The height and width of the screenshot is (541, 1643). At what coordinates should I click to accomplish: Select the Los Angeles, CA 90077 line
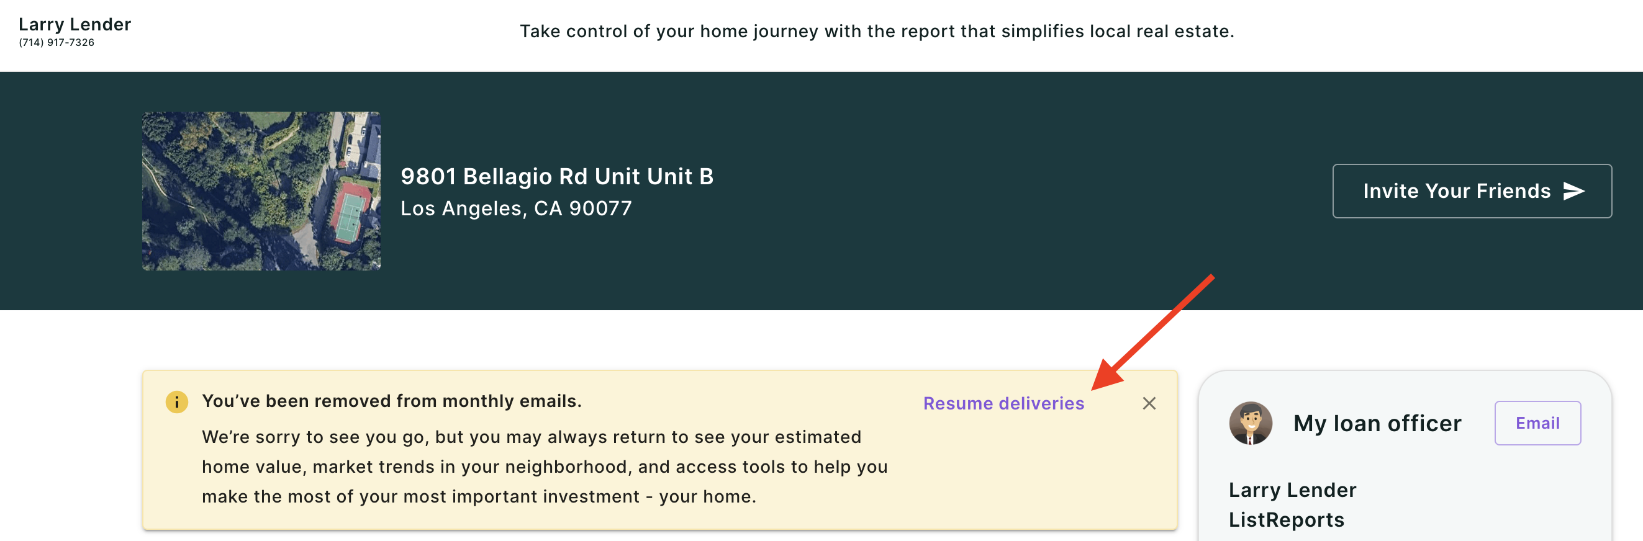tap(516, 208)
